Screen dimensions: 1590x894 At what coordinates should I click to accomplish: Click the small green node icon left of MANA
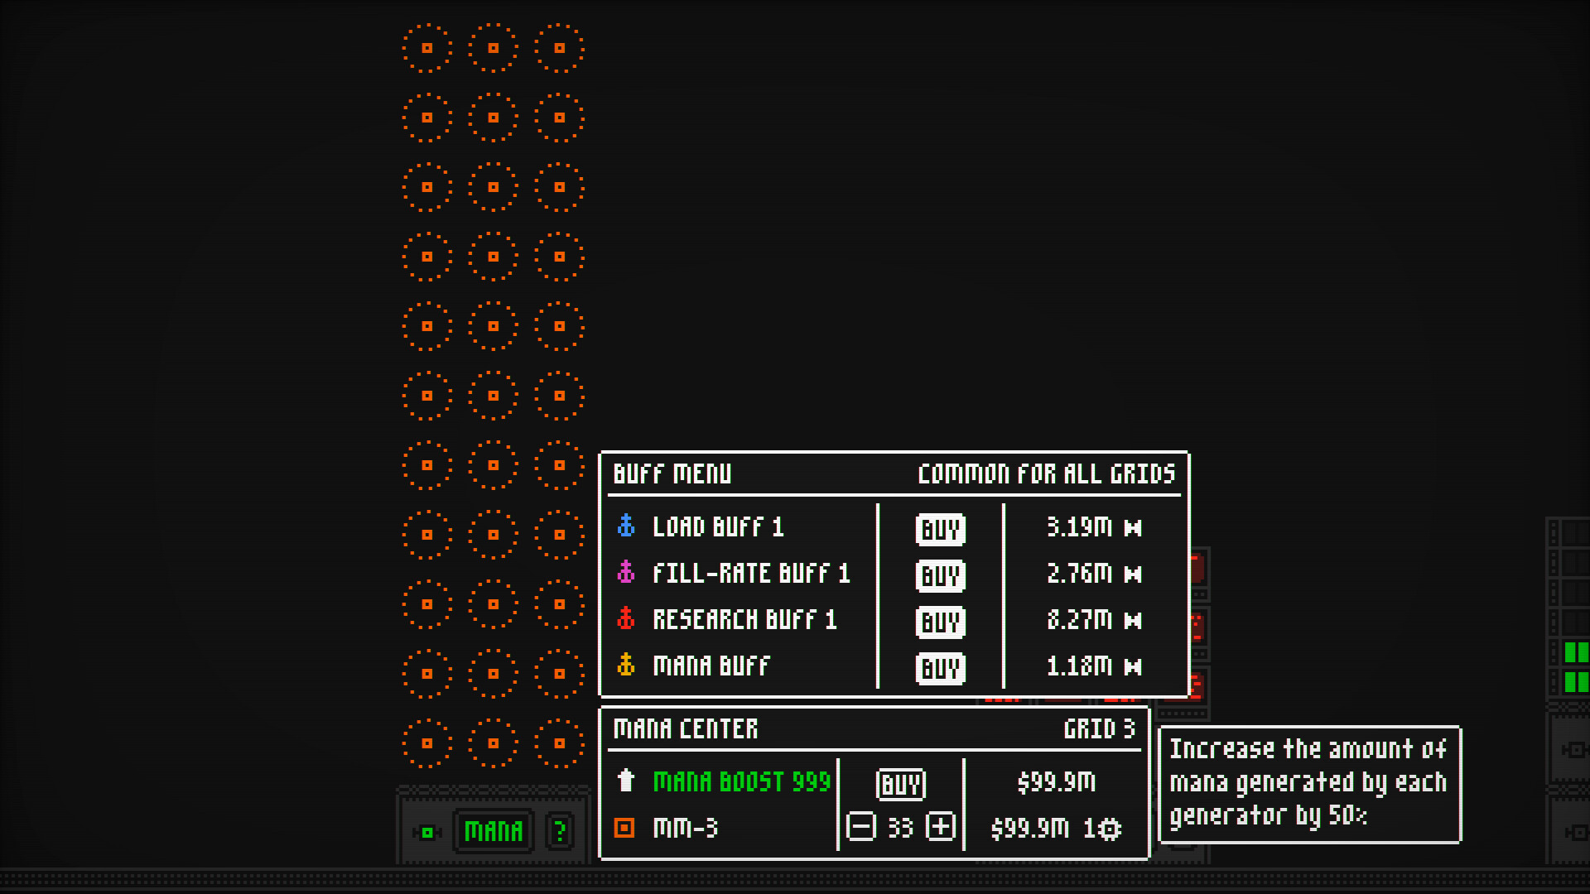(x=427, y=833)
